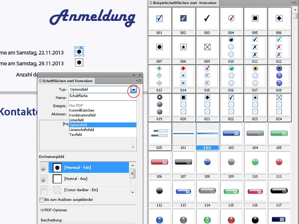
Task: Toggle eye visibility for Normal - Ein state
Action: pyautogui.click(x=44, y=169)
